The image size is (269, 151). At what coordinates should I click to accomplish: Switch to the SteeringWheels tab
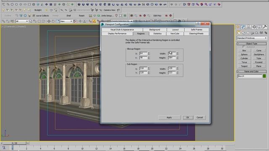196,34
